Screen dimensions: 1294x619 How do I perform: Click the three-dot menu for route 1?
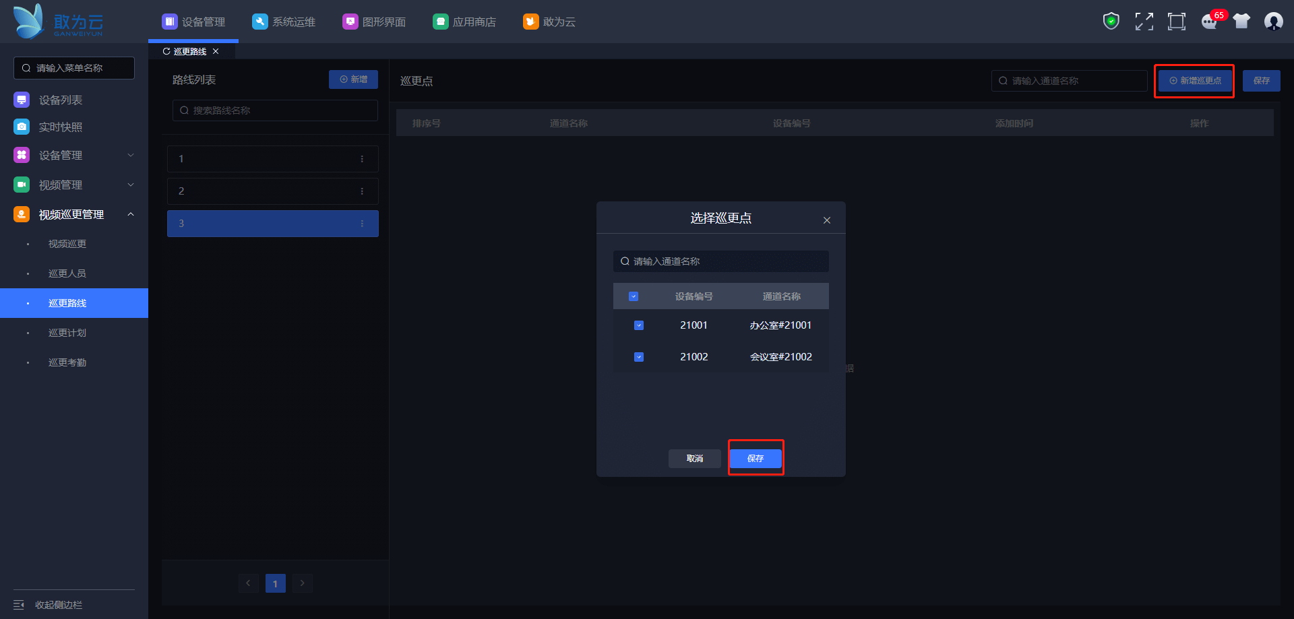[x=362, y=159]
